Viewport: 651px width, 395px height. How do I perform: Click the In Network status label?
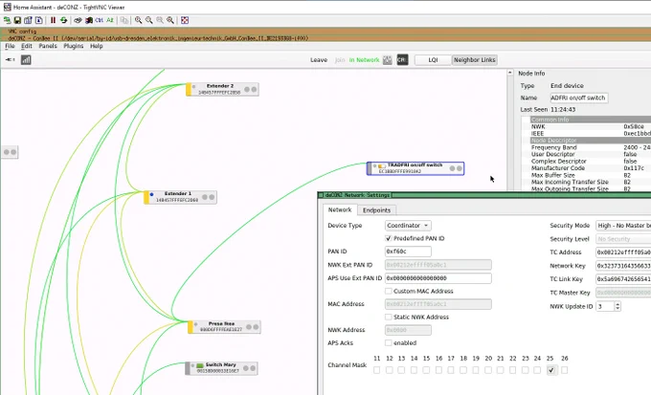pos(364,59)
